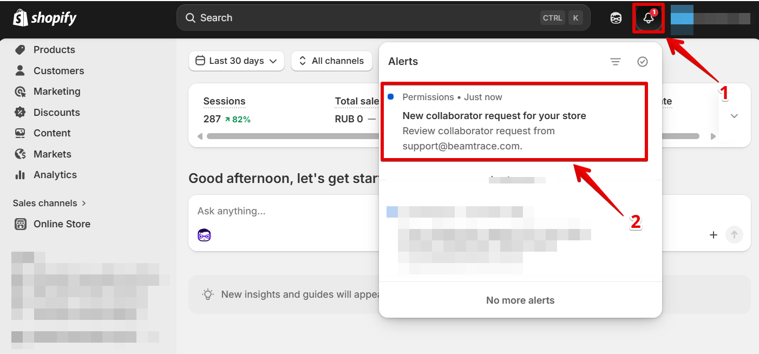The height and width of the screenshot is (354, 759).
Task: Open the All channels dropdown
Action: click(332, 61)
